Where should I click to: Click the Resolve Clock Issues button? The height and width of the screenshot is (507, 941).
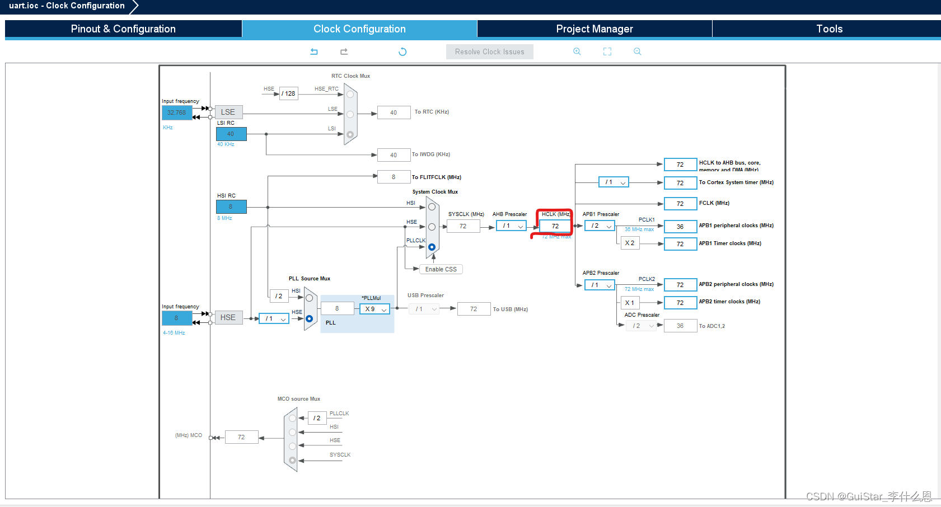(490, 51)
